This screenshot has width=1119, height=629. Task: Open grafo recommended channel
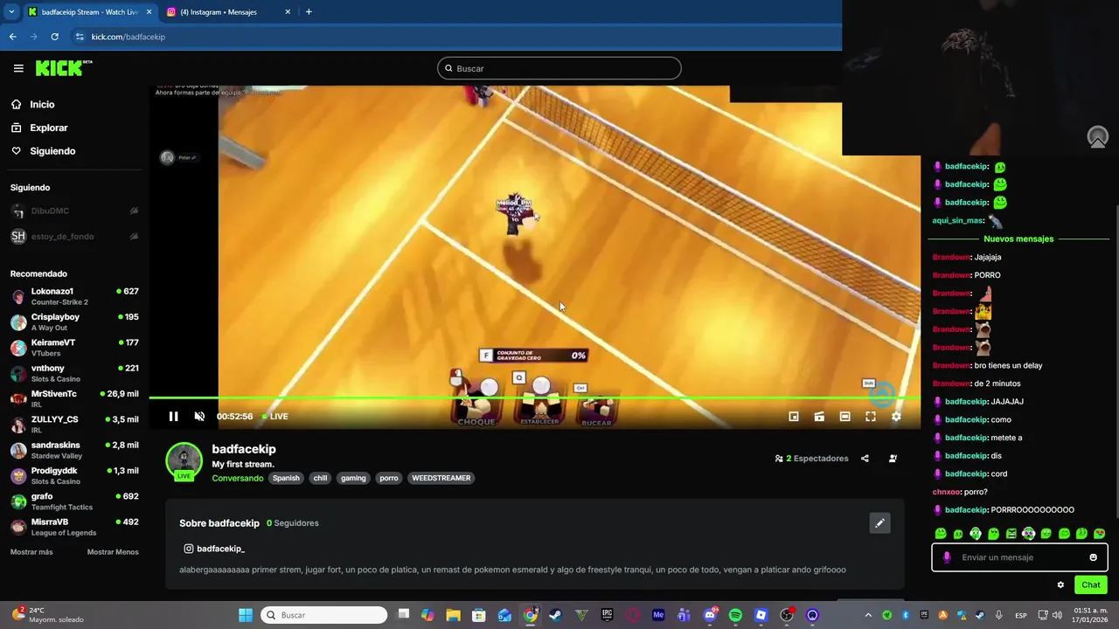(74, 501)
